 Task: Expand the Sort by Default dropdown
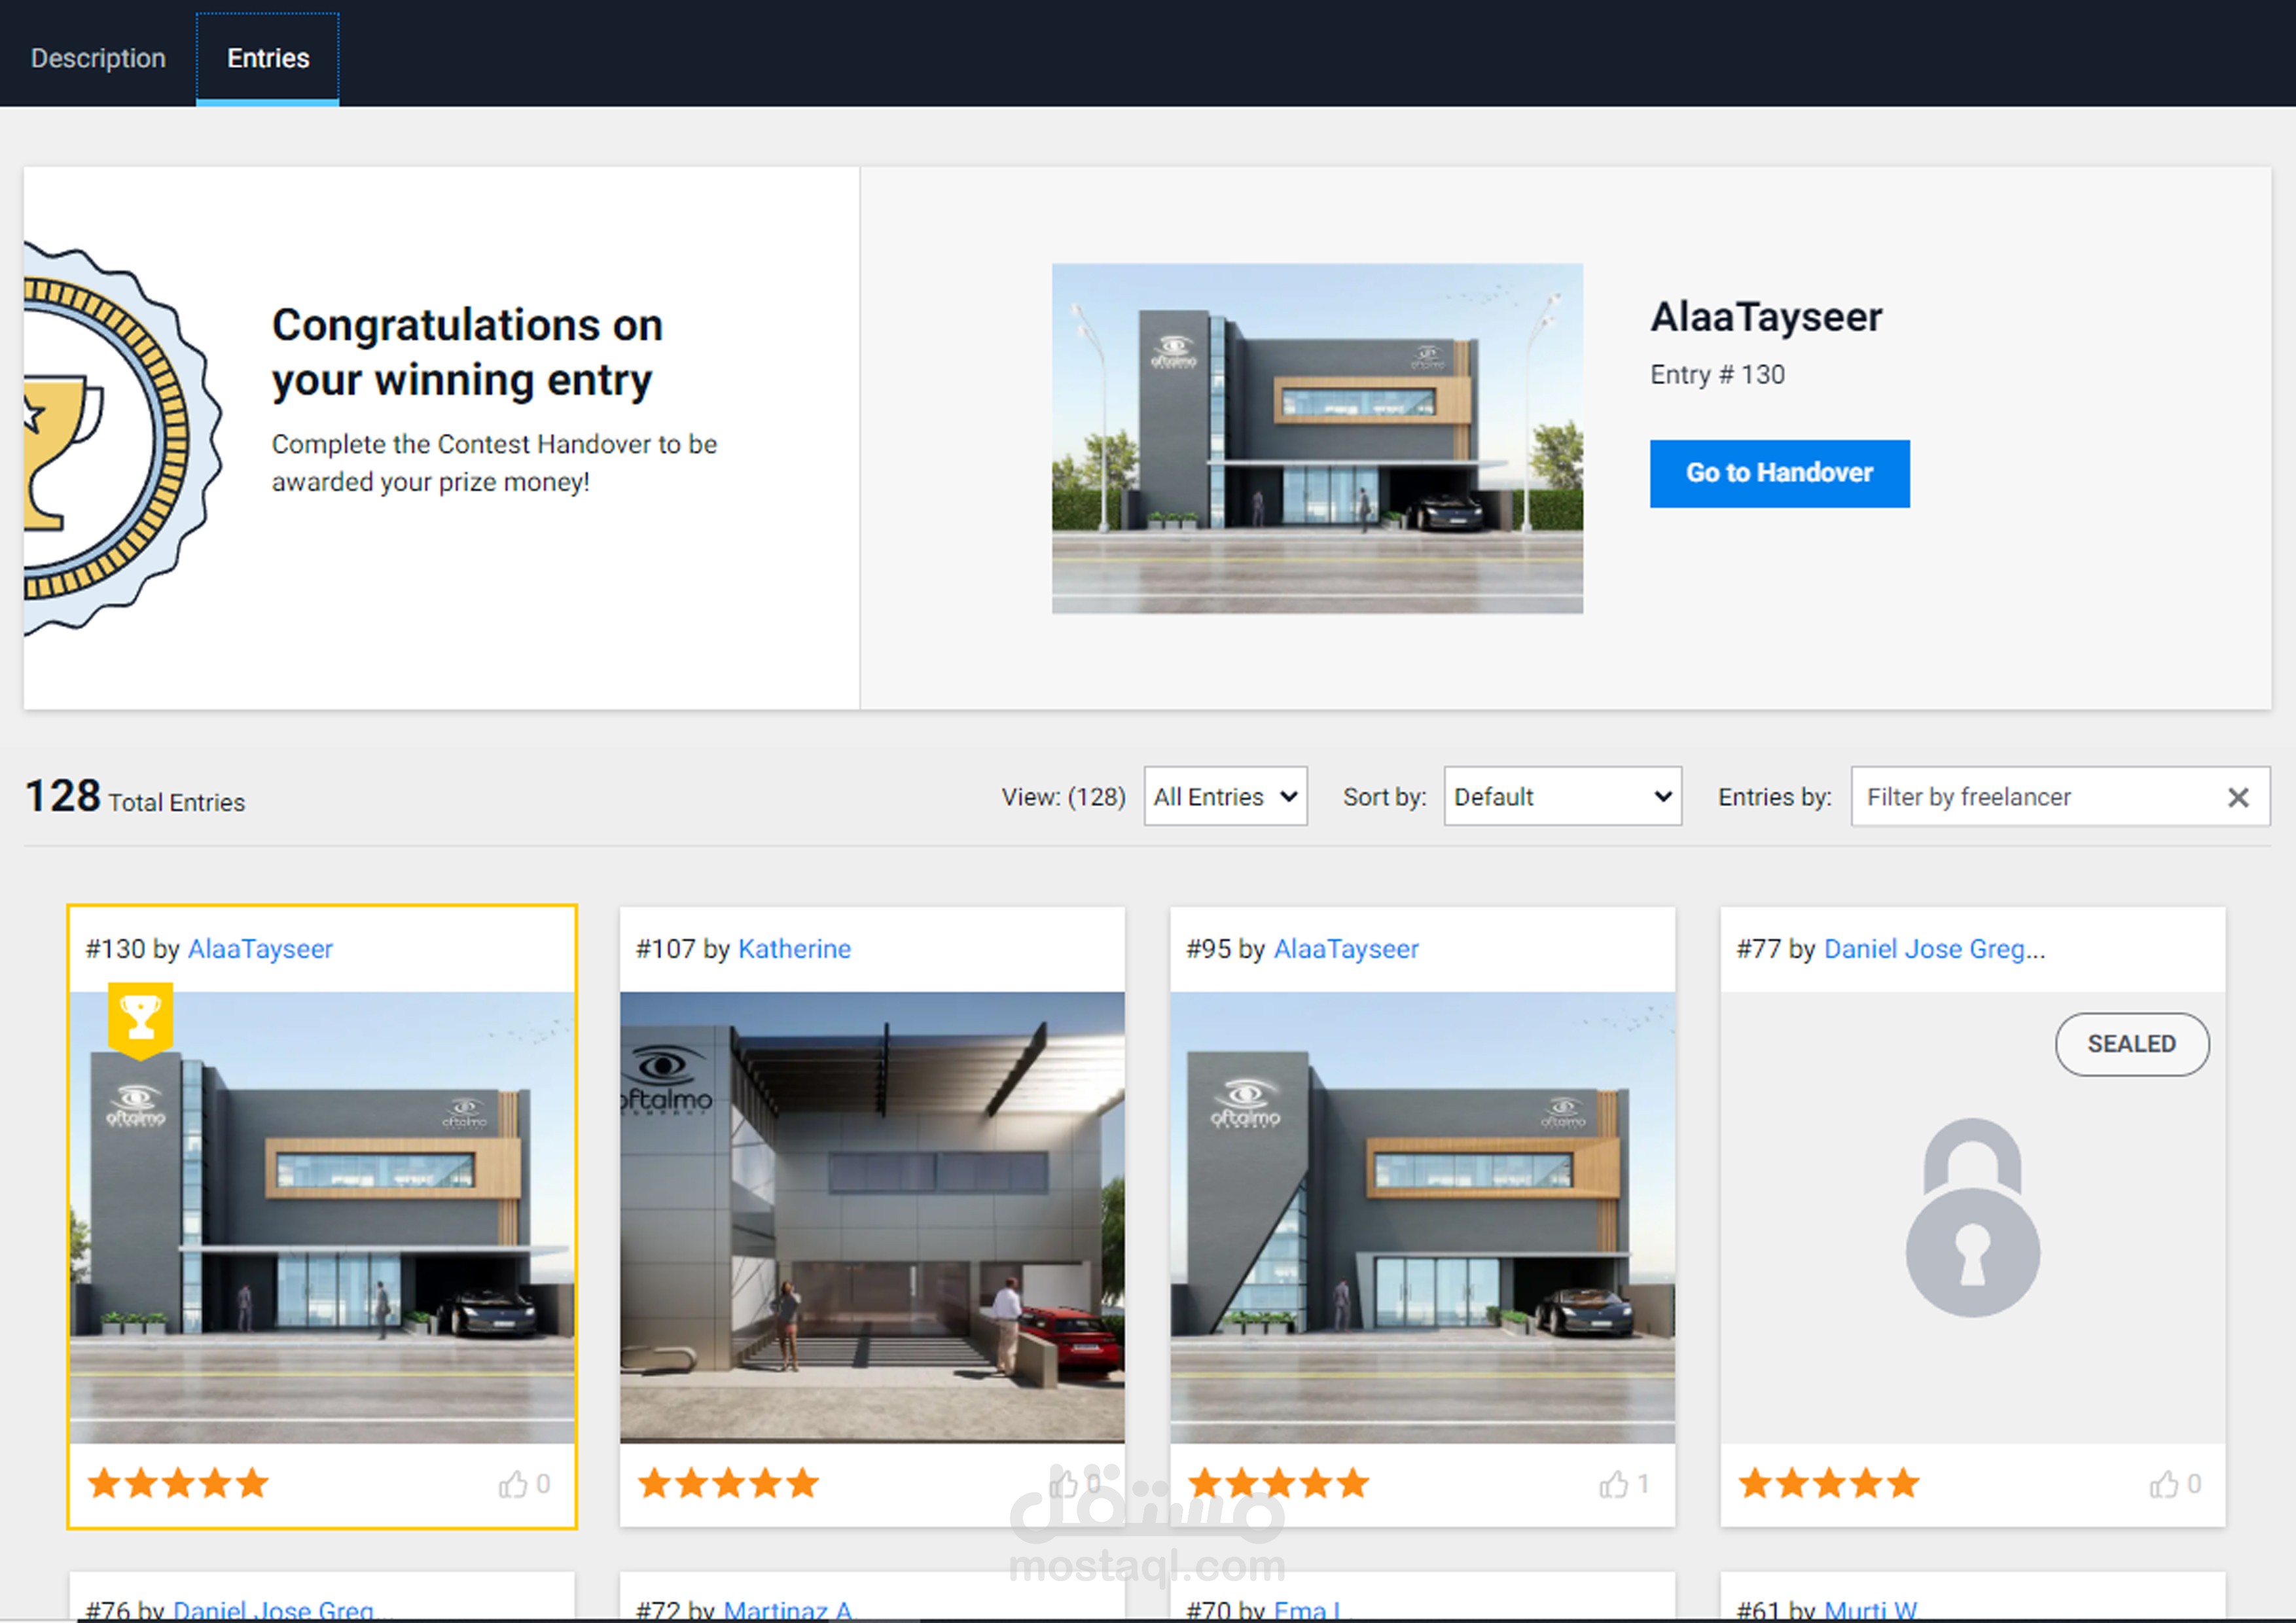1562,797
